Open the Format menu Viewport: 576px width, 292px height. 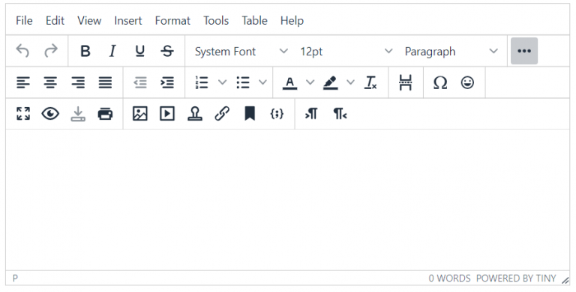pos(172,20)
